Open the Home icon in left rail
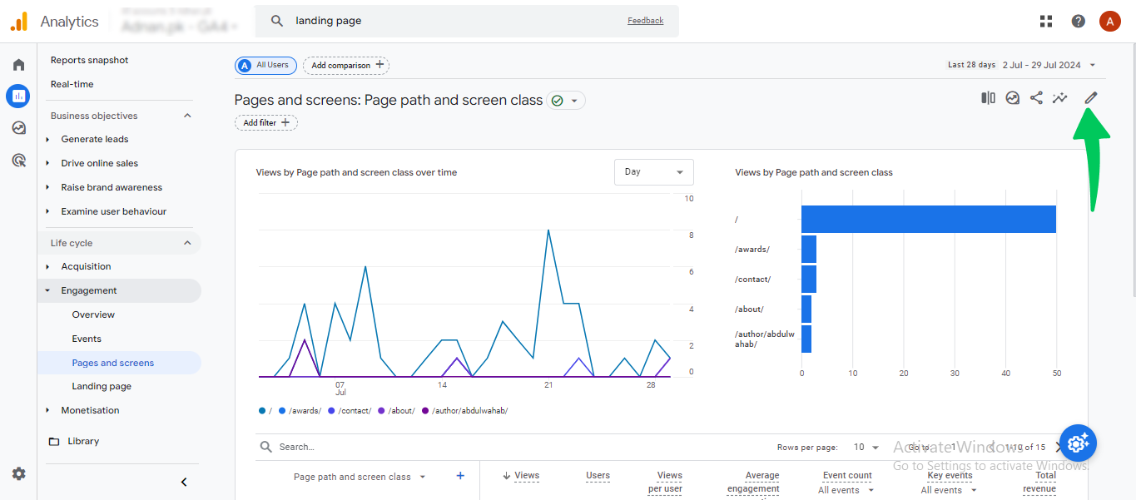Viewport: 1136px width, 500px height. click(x=18, y=65)
